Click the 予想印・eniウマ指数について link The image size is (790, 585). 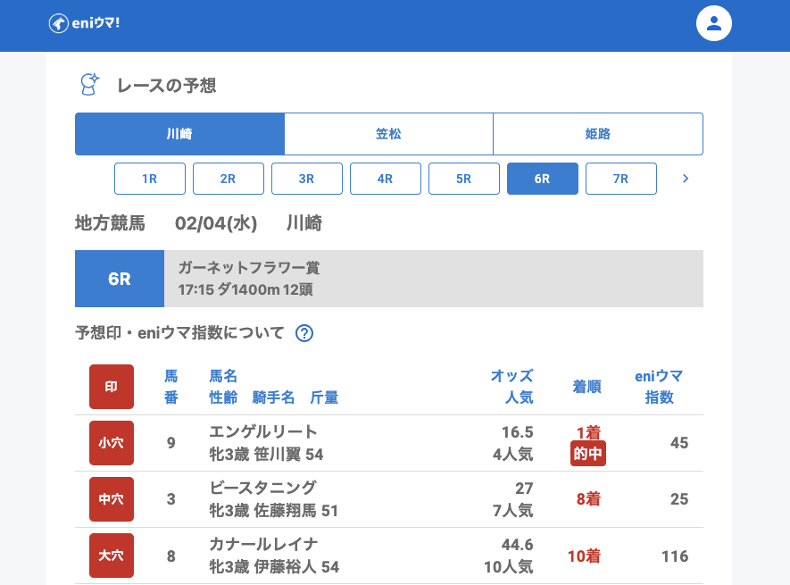pos(179,333)
